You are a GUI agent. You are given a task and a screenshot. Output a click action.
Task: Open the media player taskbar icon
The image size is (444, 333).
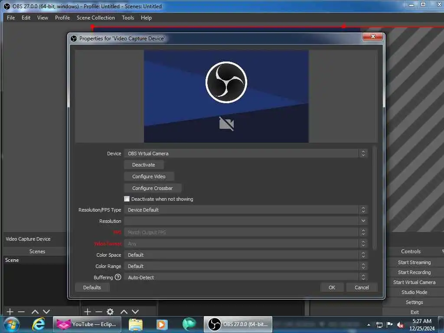tap(162, 324)
